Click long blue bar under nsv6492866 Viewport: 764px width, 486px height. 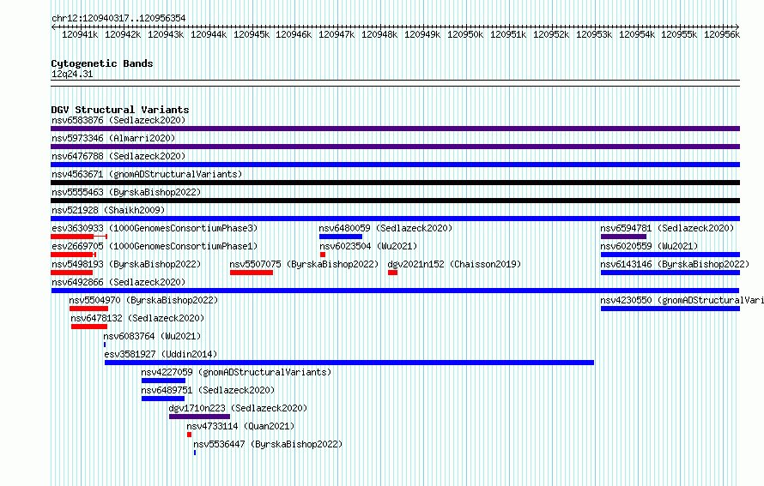click(395, 291)
